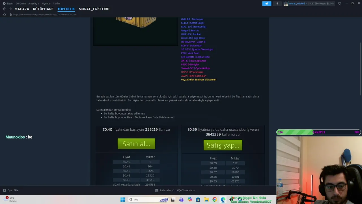Open wallet balance $4.97

click(321, 3)
